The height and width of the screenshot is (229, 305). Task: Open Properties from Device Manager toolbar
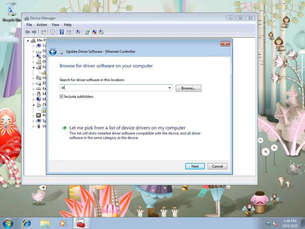click(x=52, y=32)
